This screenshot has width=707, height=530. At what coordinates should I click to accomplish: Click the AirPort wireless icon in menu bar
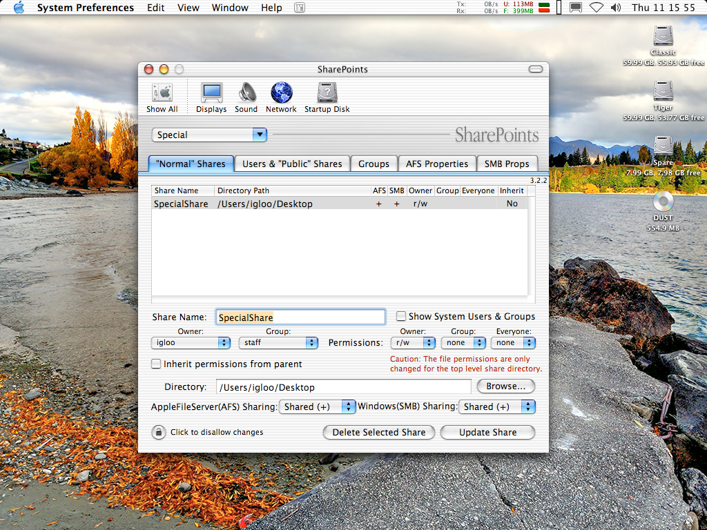coord(596,8)
